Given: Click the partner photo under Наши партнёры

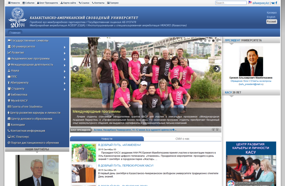Looking at the screenshot, I should [37, 170].
